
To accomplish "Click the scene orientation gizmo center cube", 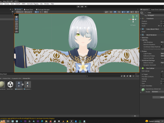I will click(x=133, y=19).
